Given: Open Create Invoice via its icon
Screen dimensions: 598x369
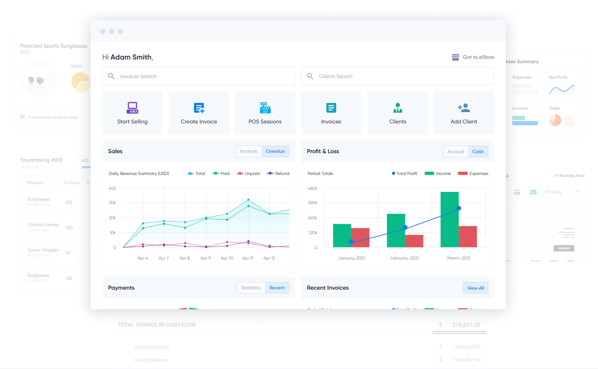Looking at the screenshot, I should click(x=199, y=108).
